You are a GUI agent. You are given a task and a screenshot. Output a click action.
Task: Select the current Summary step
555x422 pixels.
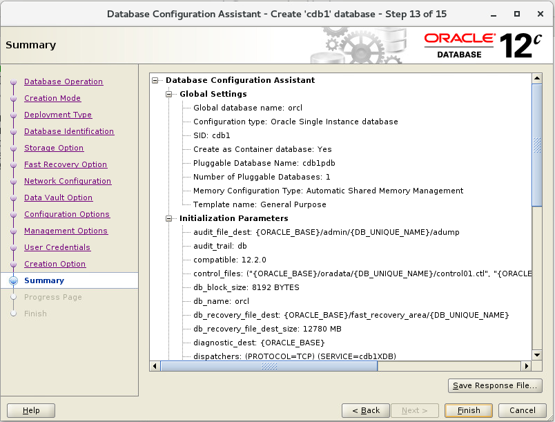pos(44,280)
